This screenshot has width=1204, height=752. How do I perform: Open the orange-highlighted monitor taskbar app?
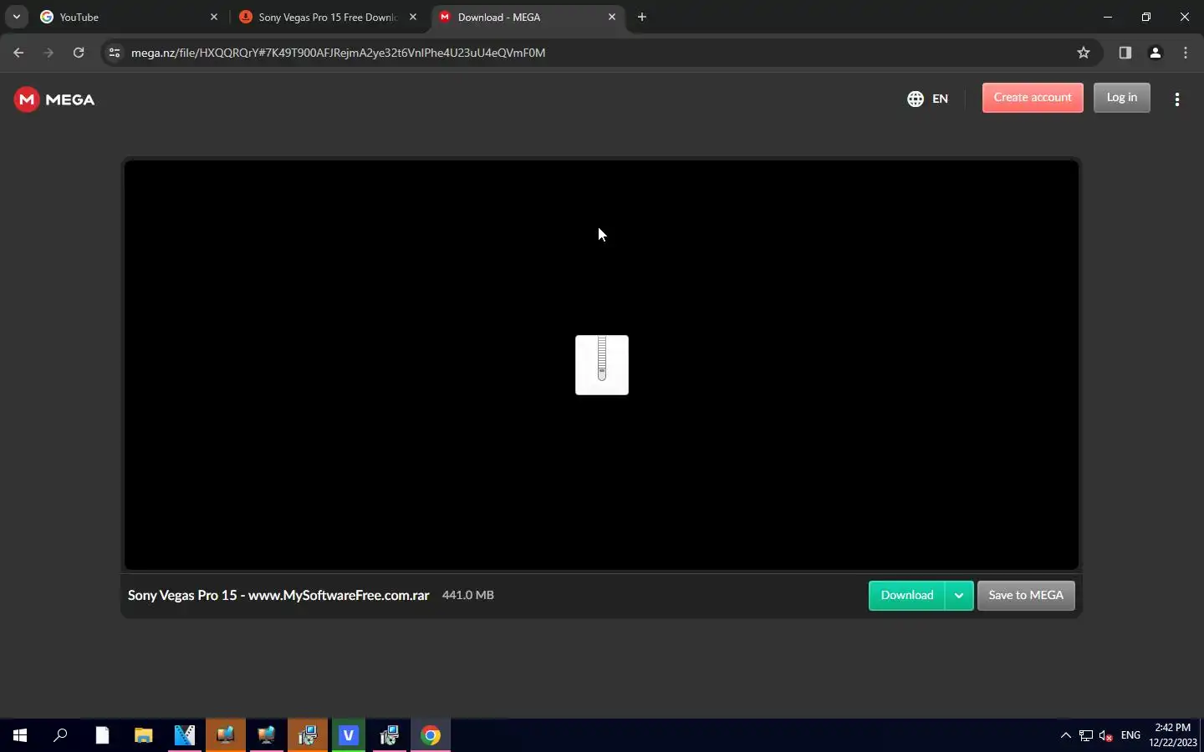click(x=226, y=735)
